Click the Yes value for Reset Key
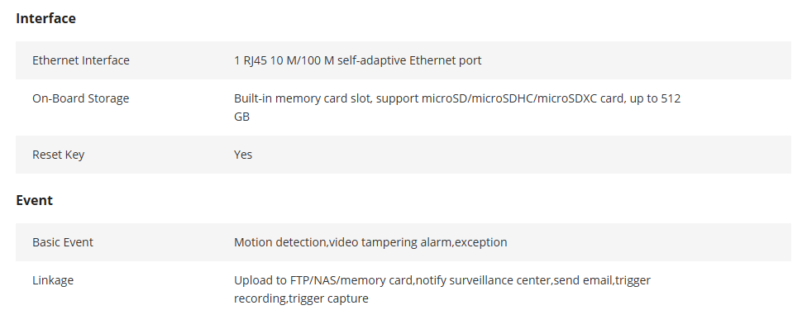The width and height of the screenshot is (807, 315). pyautogui.click(x=243, y=155)
